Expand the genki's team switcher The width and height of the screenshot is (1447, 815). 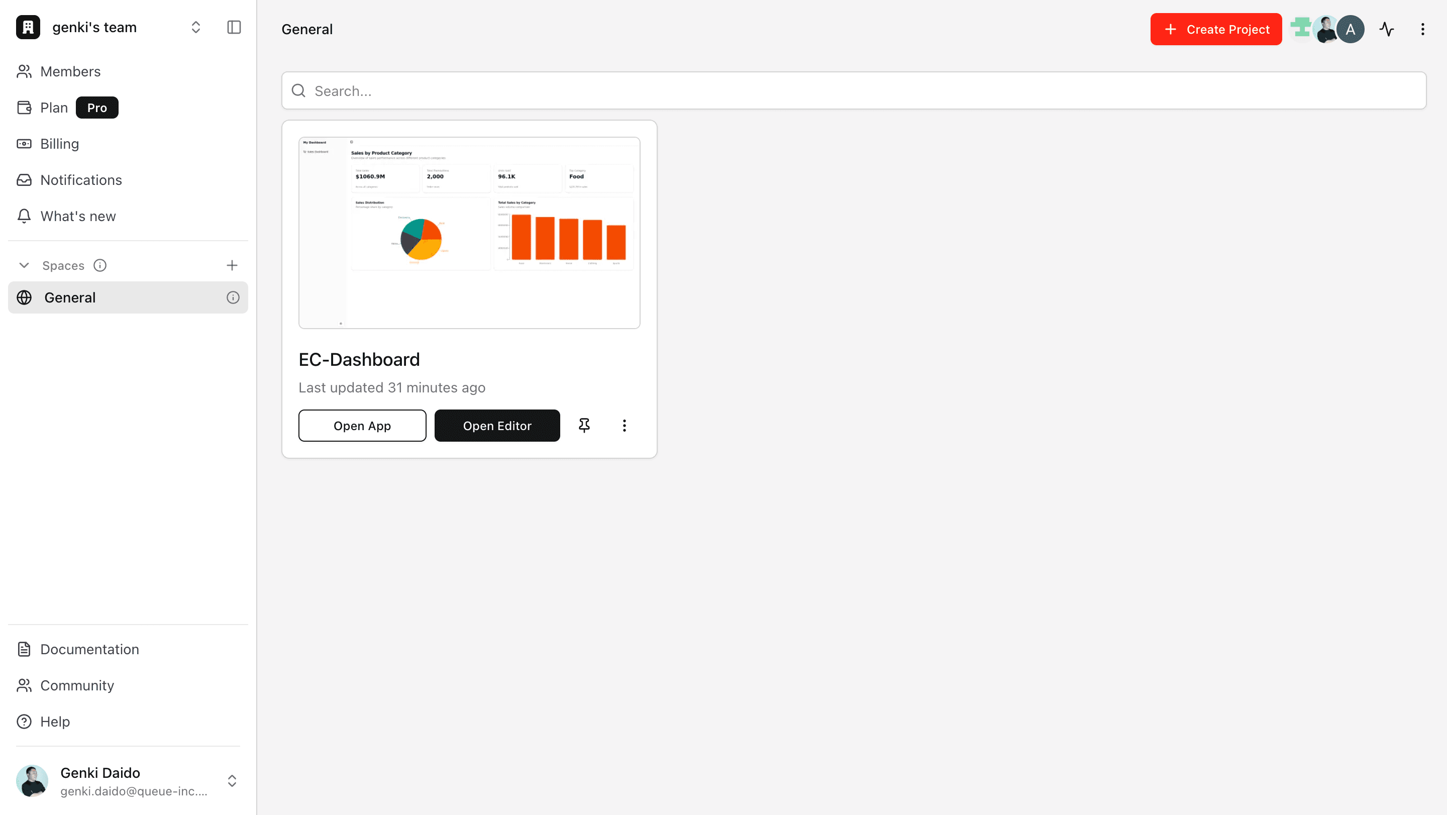tap(195, 28)
